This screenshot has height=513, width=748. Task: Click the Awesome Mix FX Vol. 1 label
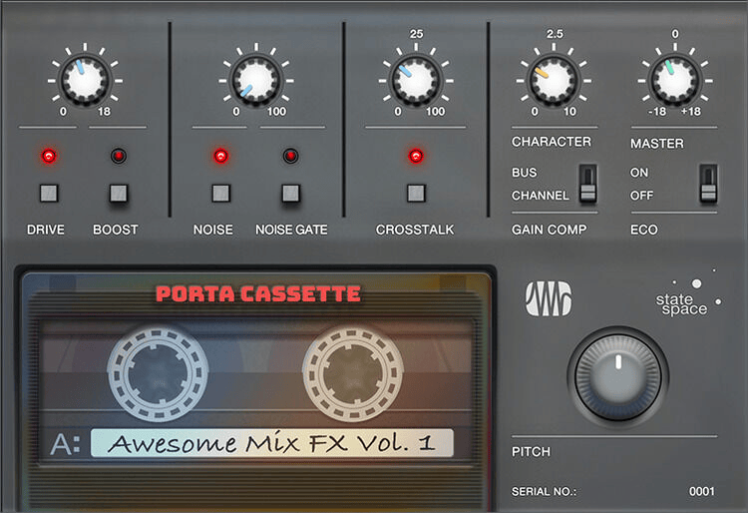click(271, 443)
